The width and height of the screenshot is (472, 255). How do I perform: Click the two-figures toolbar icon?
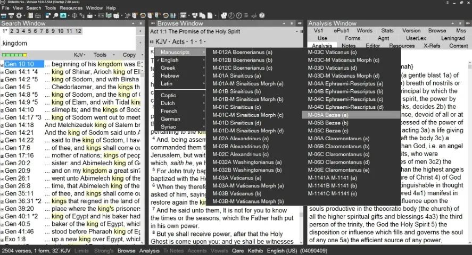pos(173,15)
